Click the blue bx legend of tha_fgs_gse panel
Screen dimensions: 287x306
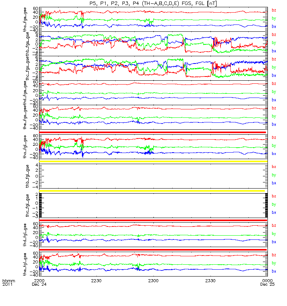coord(274,26)
